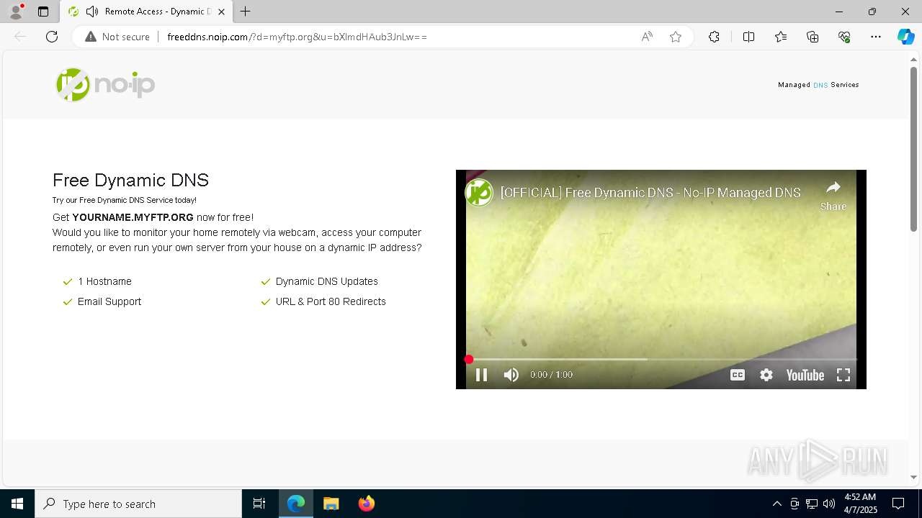This screenshot has height=518, width=922.
Task: Click scrollbar down arrow
Action: (913, 476)
